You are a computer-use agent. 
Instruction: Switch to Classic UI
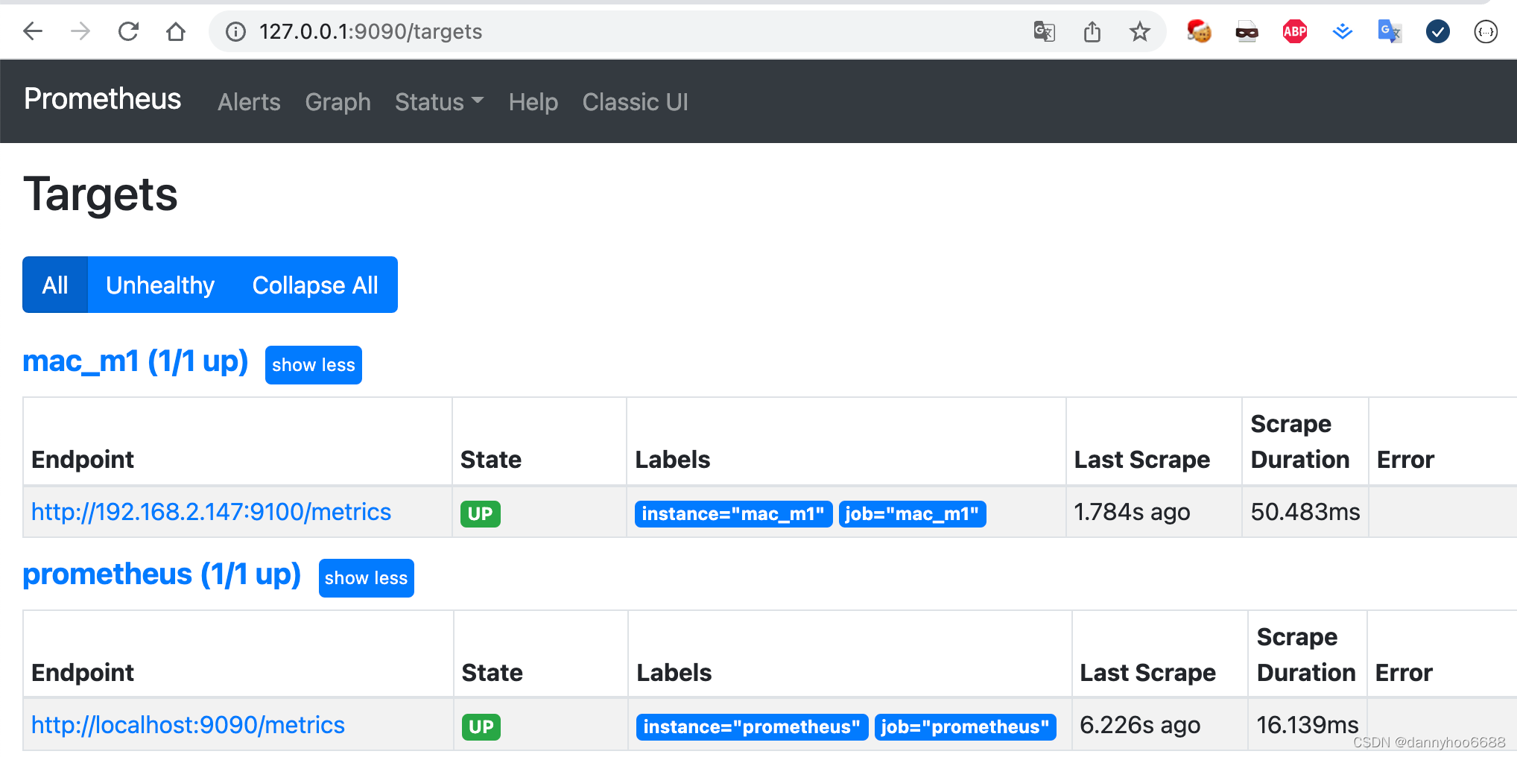point(635,102)
